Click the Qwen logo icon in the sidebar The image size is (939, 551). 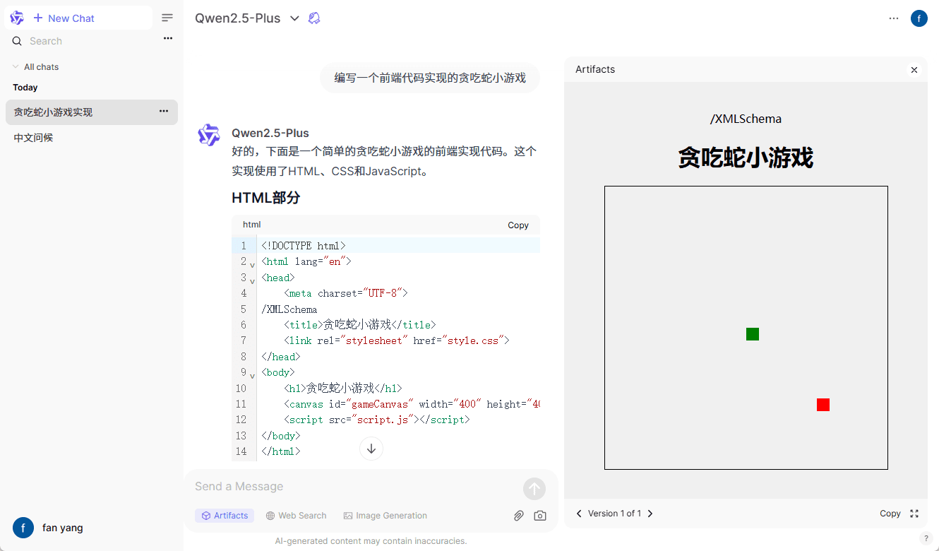pyautogui.click(x=17, y=18)
